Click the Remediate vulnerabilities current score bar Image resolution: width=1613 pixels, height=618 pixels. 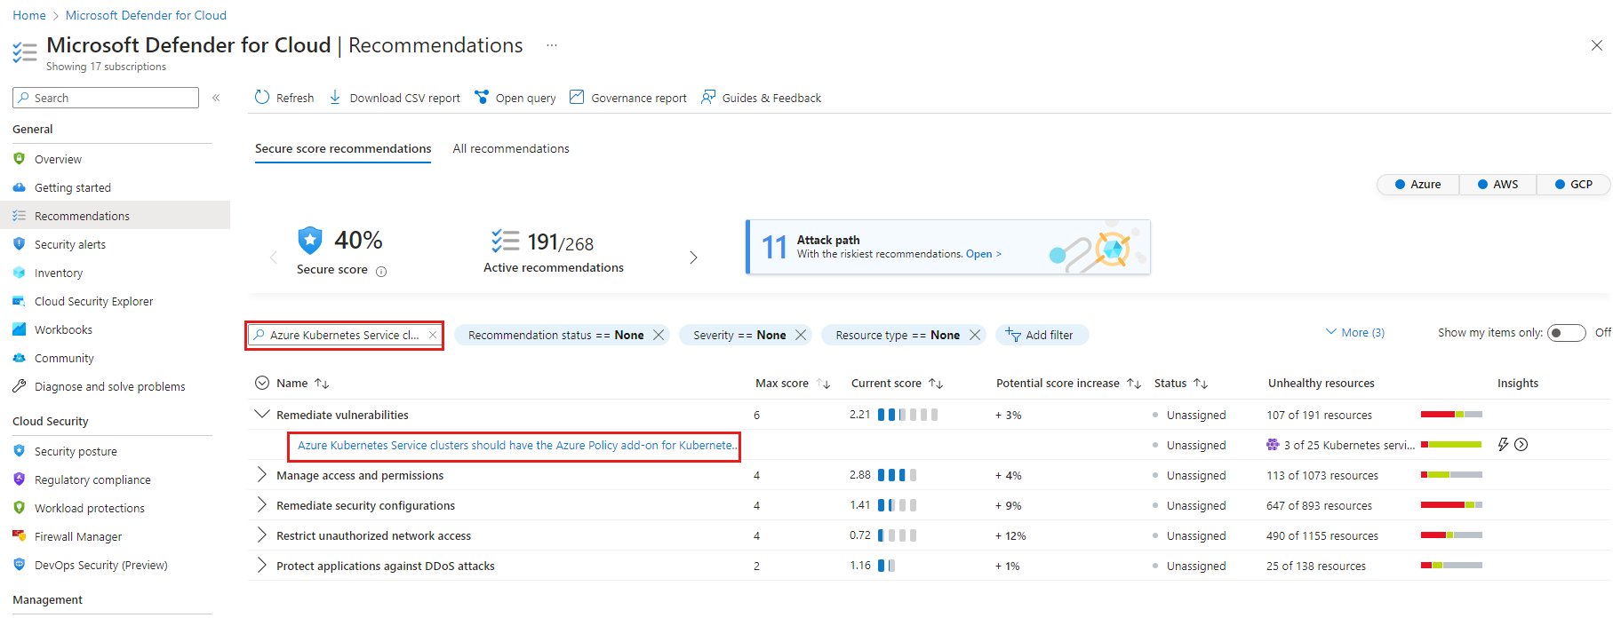[x=907, y=415]
